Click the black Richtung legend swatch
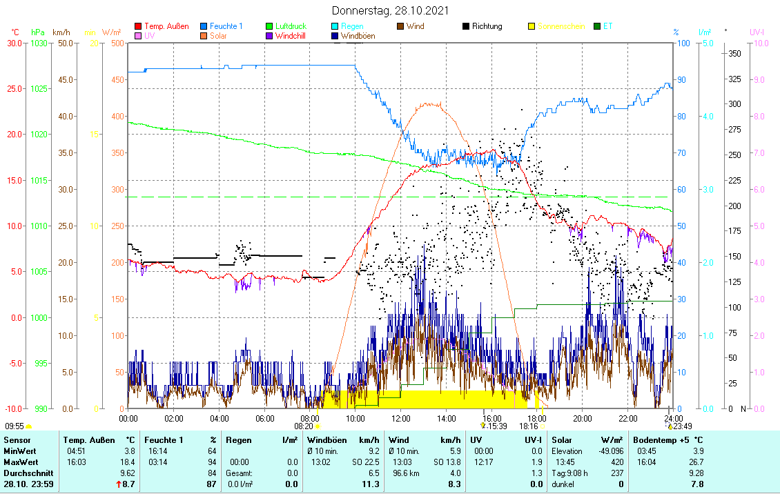 point(466,26)
